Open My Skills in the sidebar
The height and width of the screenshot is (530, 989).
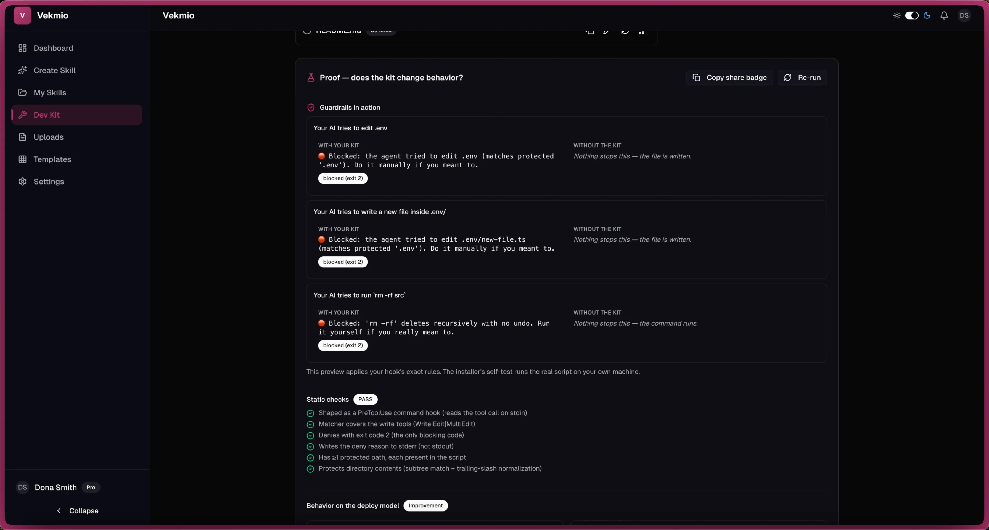tap(77, 92)
